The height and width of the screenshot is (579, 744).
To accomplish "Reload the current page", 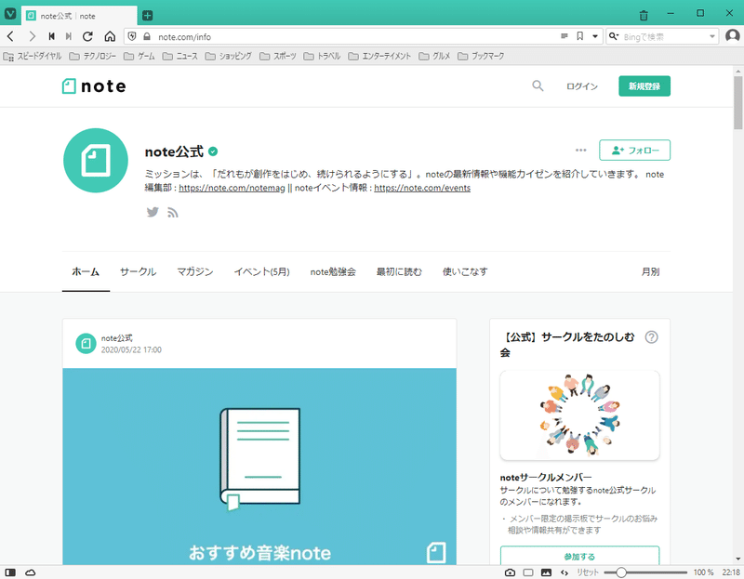I will coord(87,36).
